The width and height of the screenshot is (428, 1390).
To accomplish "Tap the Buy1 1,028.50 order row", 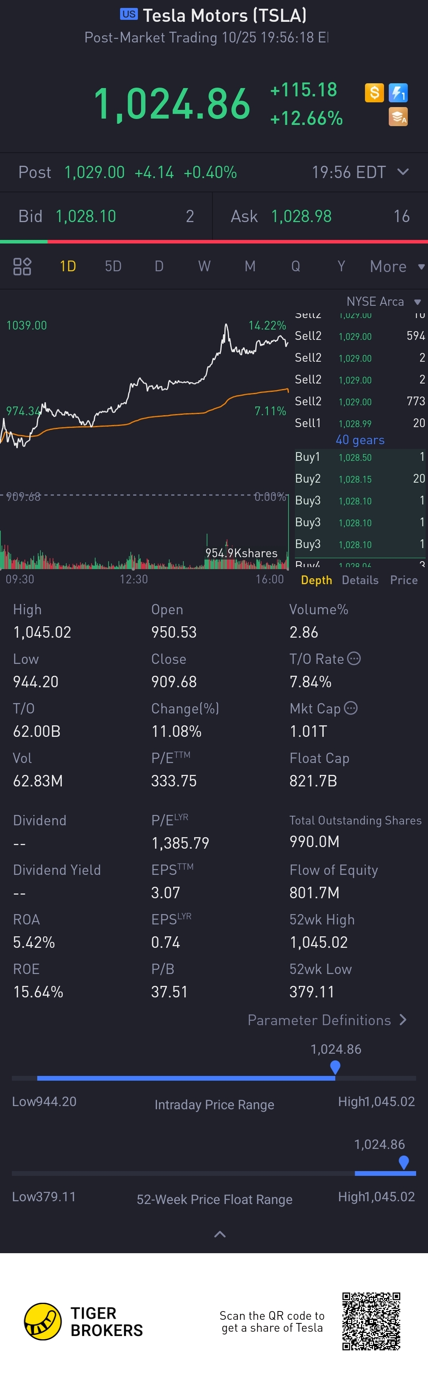I will click(x=359, y=457).
